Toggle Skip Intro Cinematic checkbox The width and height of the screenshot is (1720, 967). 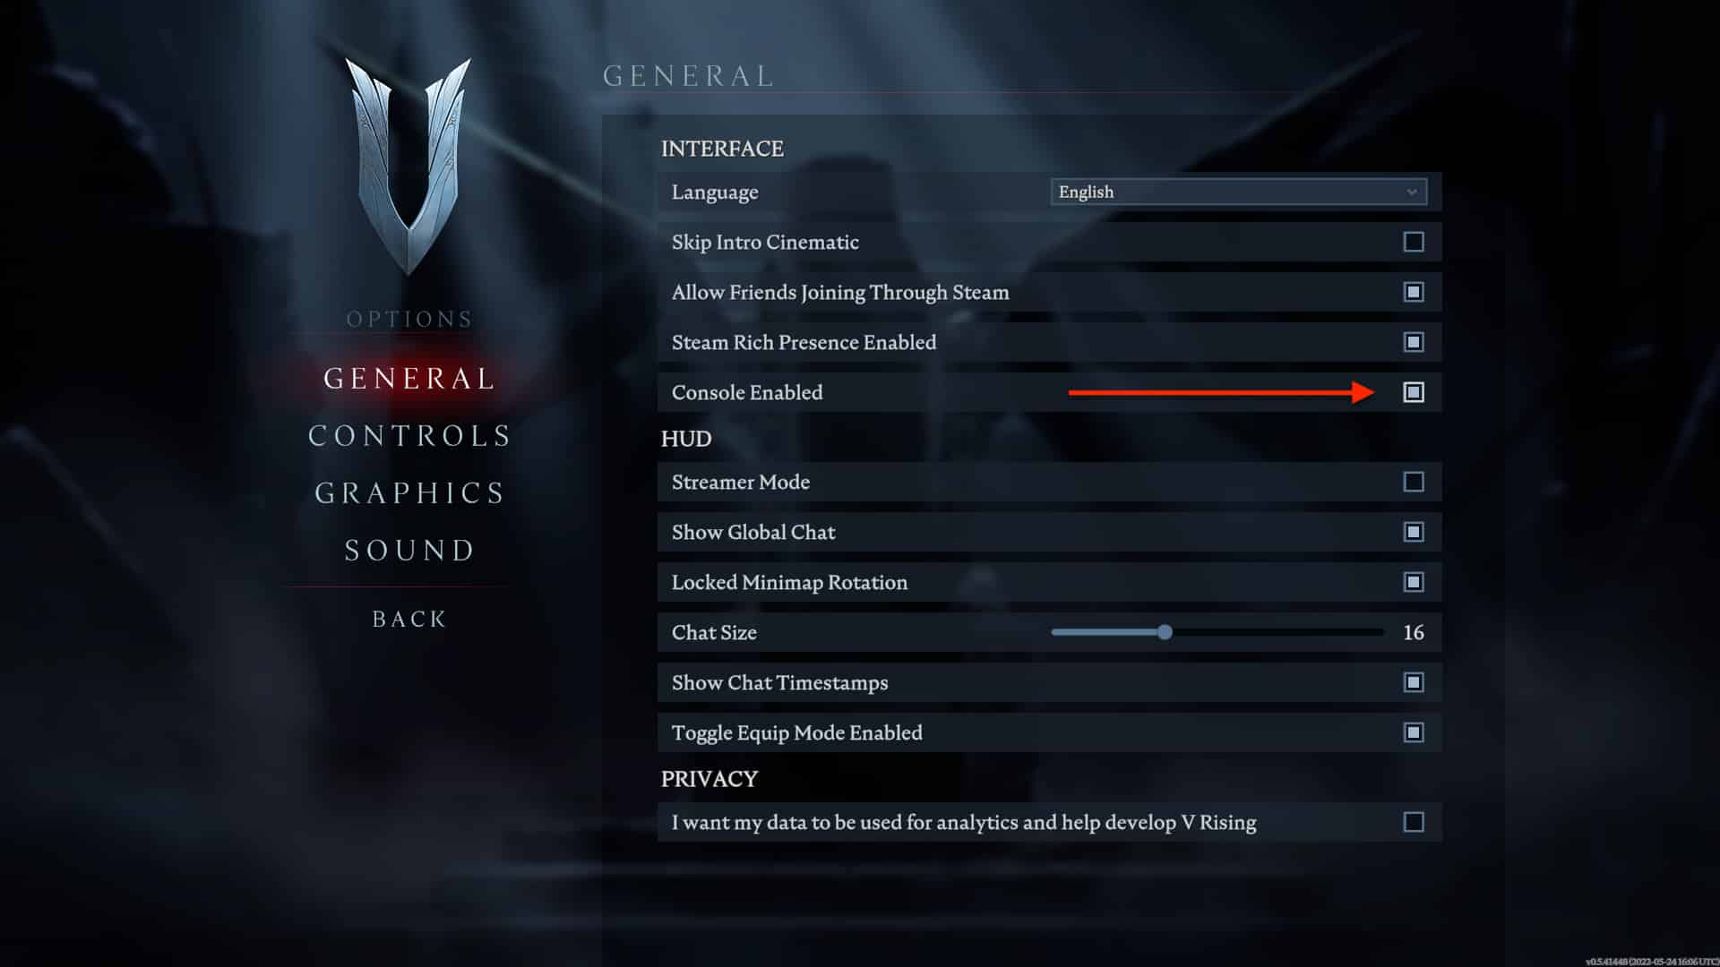(x=1413, y=242)
